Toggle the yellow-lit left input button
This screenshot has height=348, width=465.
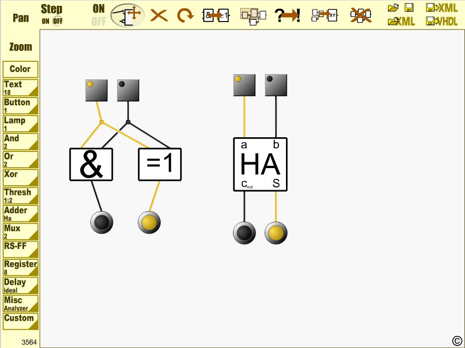tap(96, 90)
